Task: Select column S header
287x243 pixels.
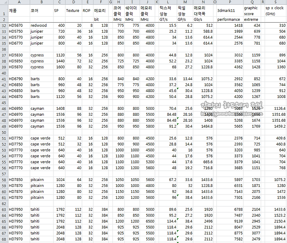Action: click(275, 2)
